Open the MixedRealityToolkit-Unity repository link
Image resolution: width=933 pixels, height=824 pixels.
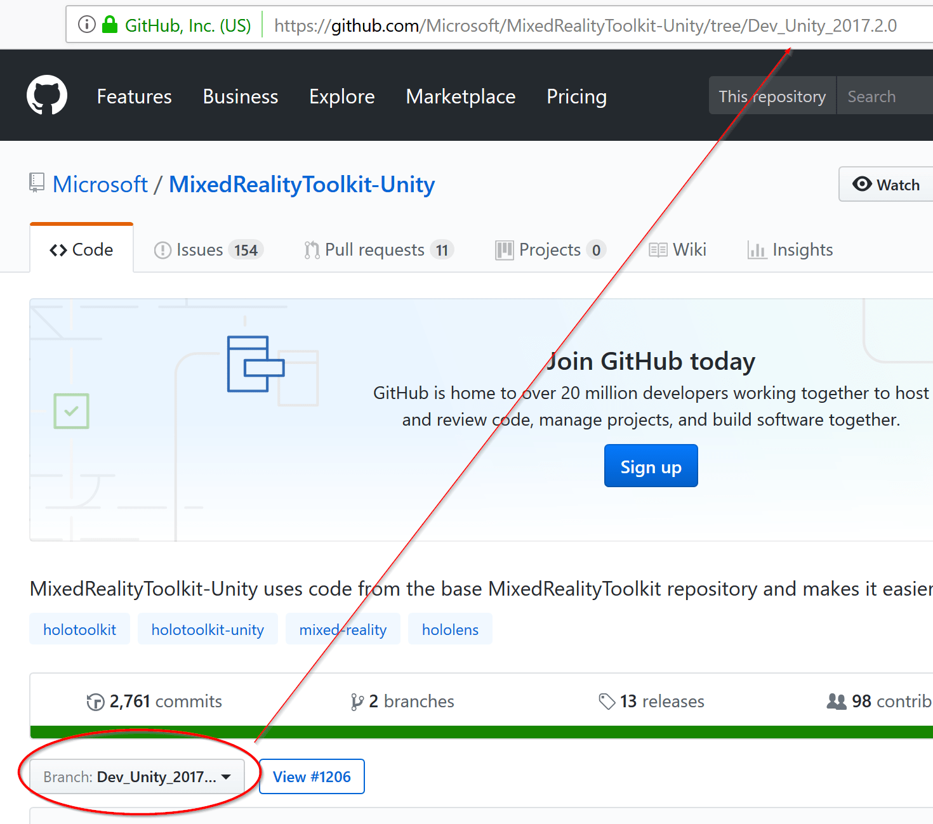click(x=302, y=185)
